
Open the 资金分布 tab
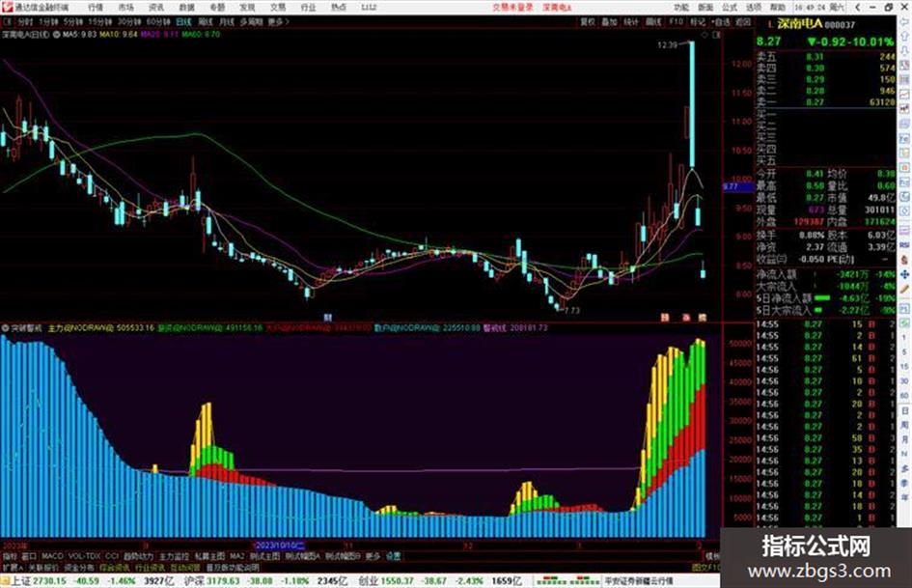(x=79, y=567)
